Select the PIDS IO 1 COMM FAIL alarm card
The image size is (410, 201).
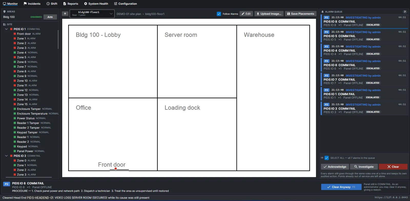(364, 94)
